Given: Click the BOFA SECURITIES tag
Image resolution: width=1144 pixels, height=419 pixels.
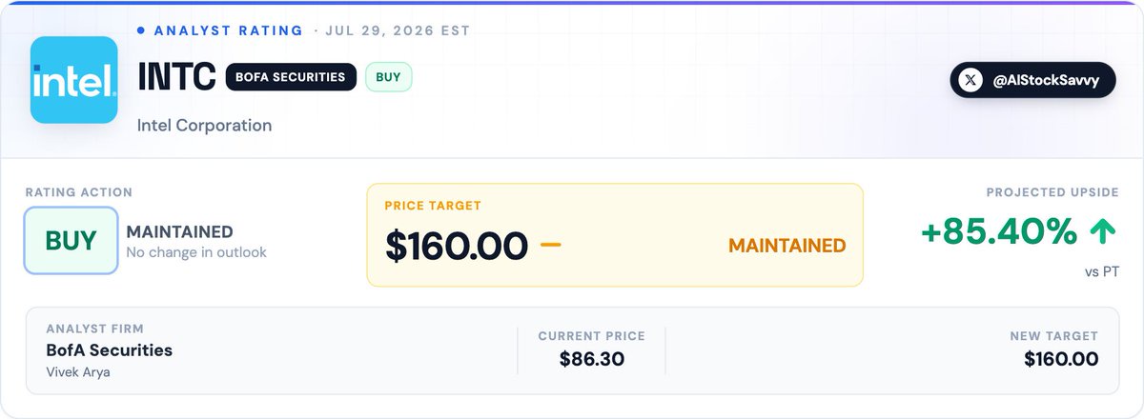Looking at the screenshot, I should [291, 77].
